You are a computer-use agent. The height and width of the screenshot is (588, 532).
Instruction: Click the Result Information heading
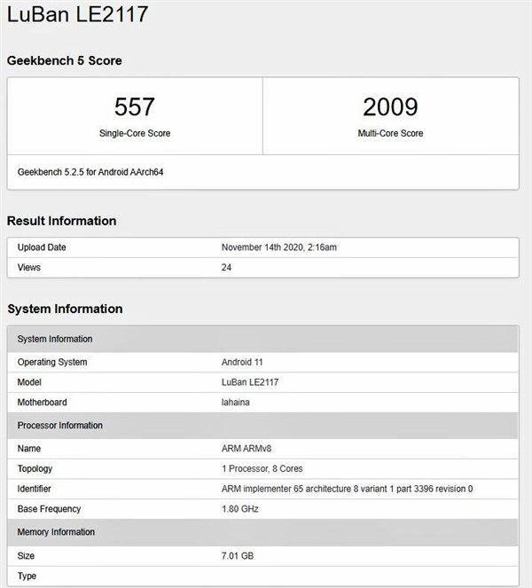pyautogui.click(x=62, y=221)
